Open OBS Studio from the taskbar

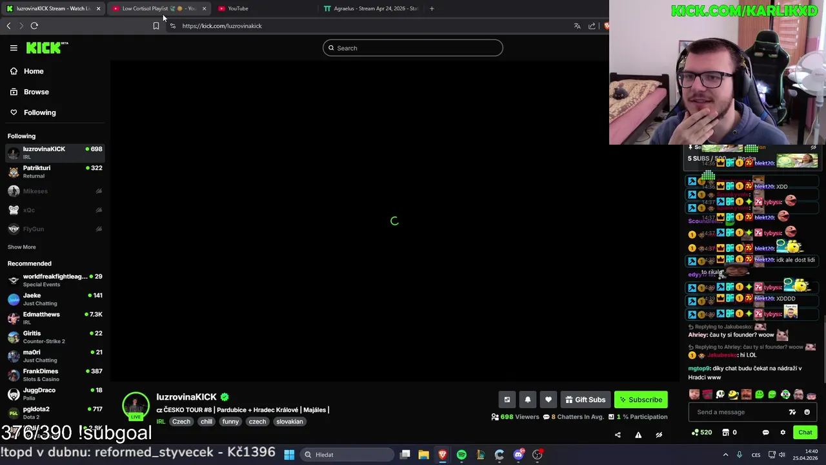tap(538, 455)
